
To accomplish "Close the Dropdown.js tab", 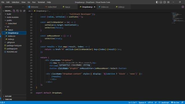I will pyautogui.click(x=95, y=7).
